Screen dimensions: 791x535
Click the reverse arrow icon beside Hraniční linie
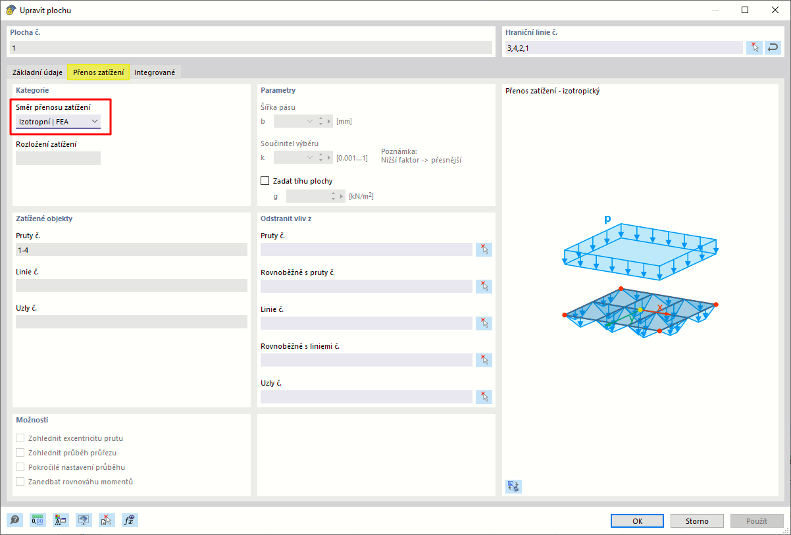[x=773, y=47]
